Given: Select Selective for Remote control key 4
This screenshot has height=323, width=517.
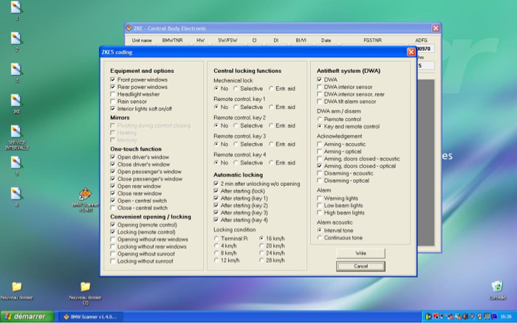Looking at the screenshot, I should (236, 163).
